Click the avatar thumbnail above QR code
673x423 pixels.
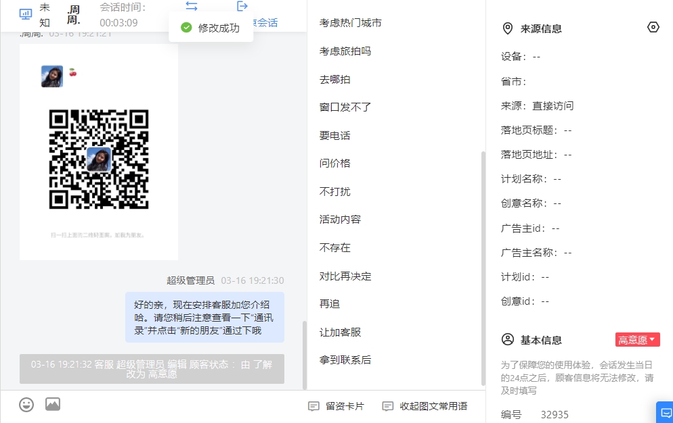point(52,76)
